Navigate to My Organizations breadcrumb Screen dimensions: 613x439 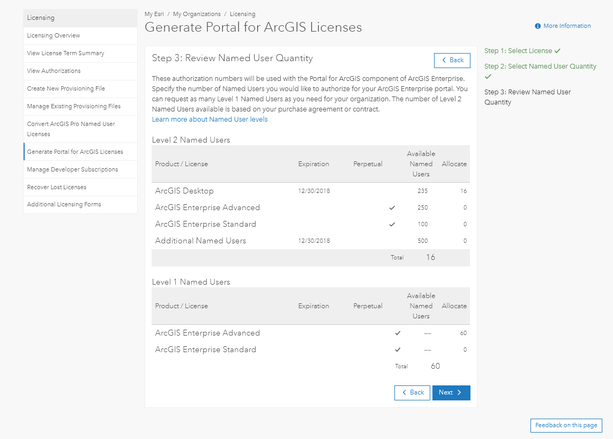pyautogui.click(x=197, y=14)
